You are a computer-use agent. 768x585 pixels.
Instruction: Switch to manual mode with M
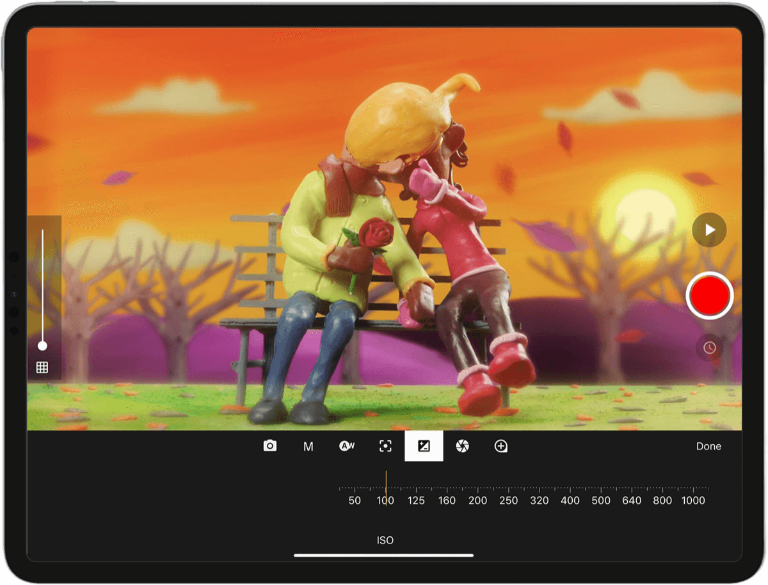pos(308,446)
